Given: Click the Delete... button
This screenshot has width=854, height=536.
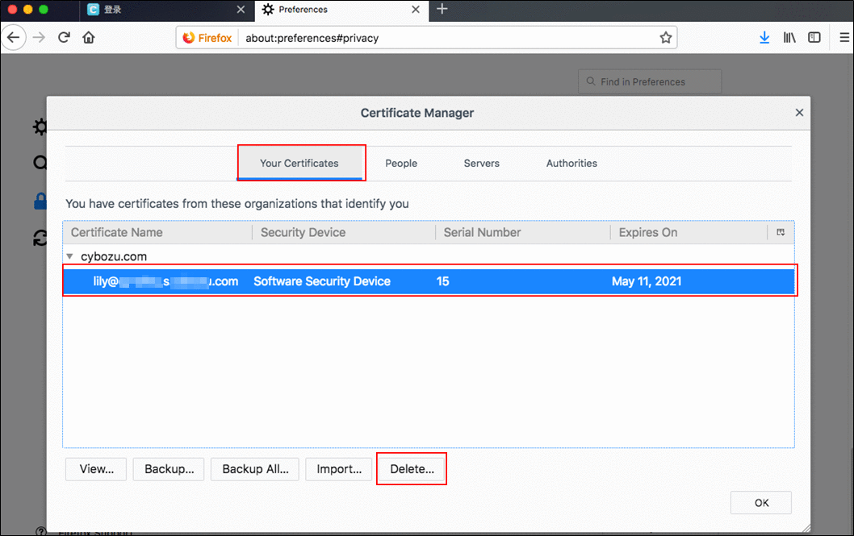Looking at the screenshot, I should tap(412, 469).
